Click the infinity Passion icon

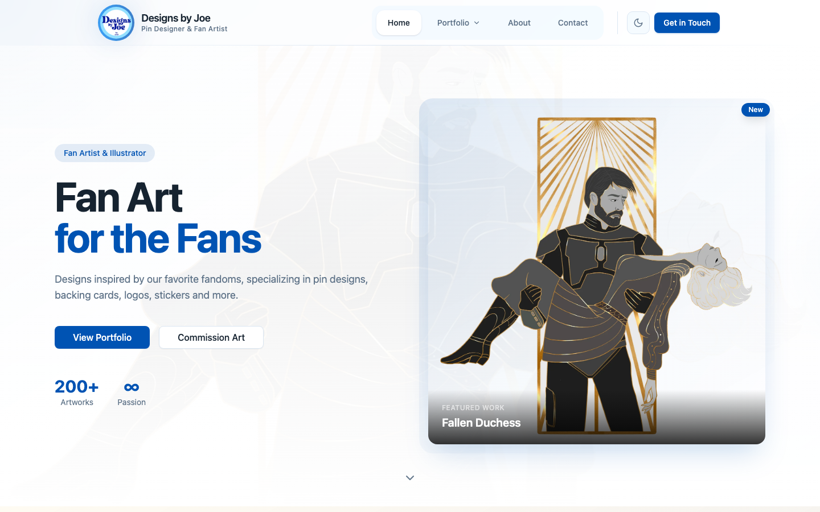pos(132,387)
